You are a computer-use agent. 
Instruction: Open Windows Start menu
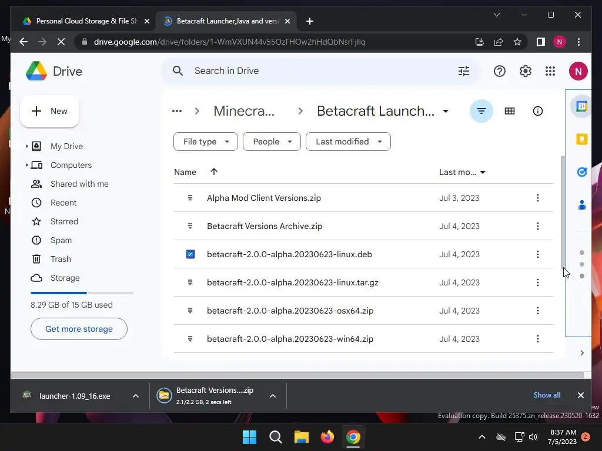(249, 437)
